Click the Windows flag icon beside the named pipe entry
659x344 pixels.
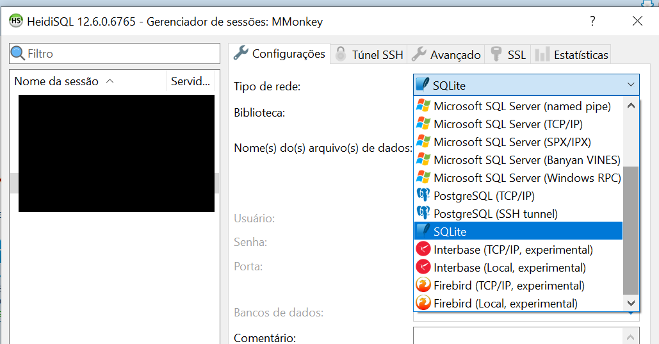click(423, 106)
